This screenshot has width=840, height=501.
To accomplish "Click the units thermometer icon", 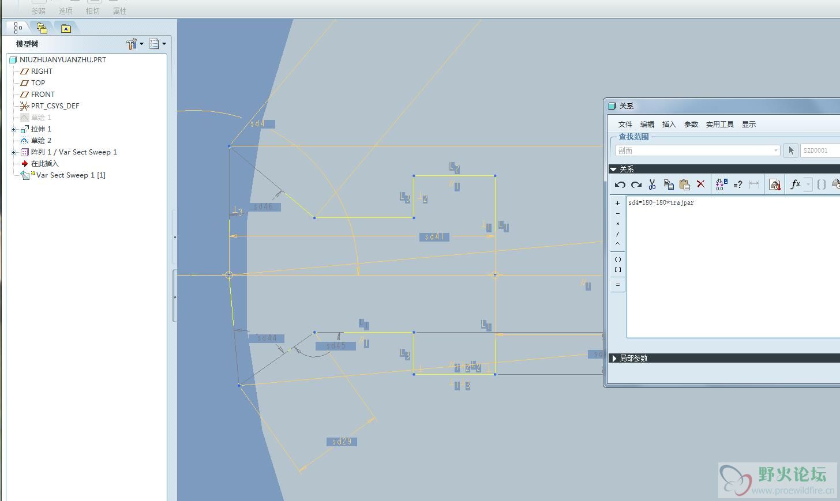I will tap(775, 184).
